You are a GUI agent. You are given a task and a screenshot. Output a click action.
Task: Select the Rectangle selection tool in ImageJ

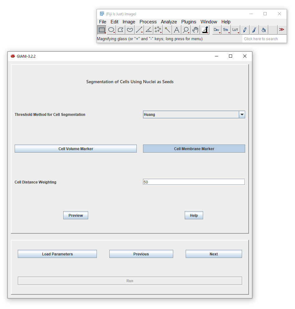[x=102, y=30]
